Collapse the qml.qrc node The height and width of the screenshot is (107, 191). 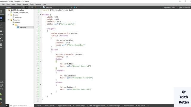[x=11, y=22]
